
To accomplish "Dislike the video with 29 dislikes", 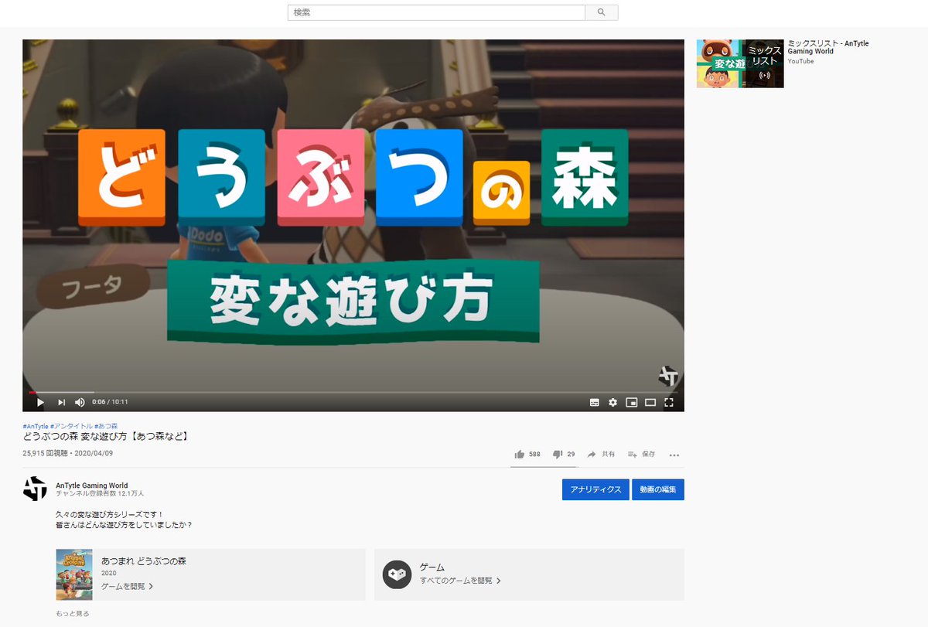I will (564, 455).
